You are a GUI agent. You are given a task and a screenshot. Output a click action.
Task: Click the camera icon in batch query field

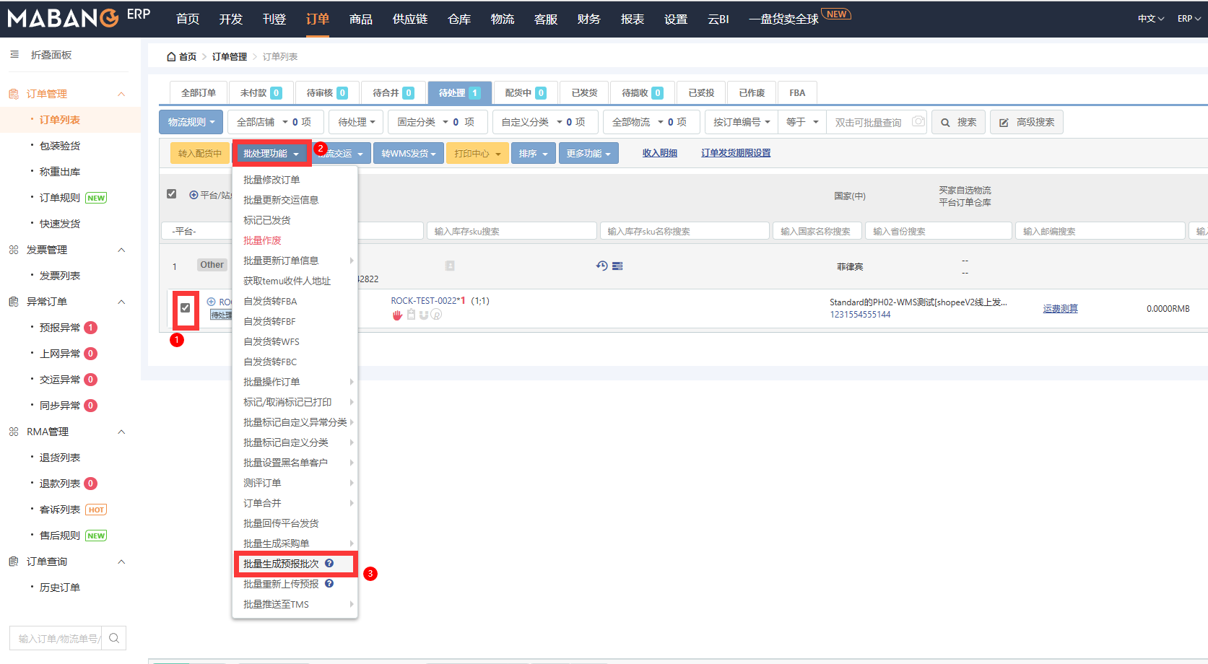pos(918,122)
